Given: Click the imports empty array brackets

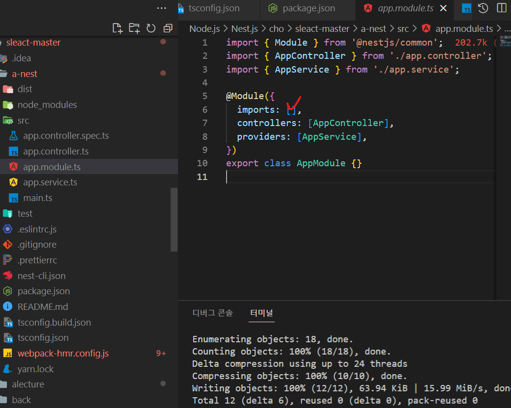Looking at the screenshot, I should pyautogui.click(x=291, y=110).
